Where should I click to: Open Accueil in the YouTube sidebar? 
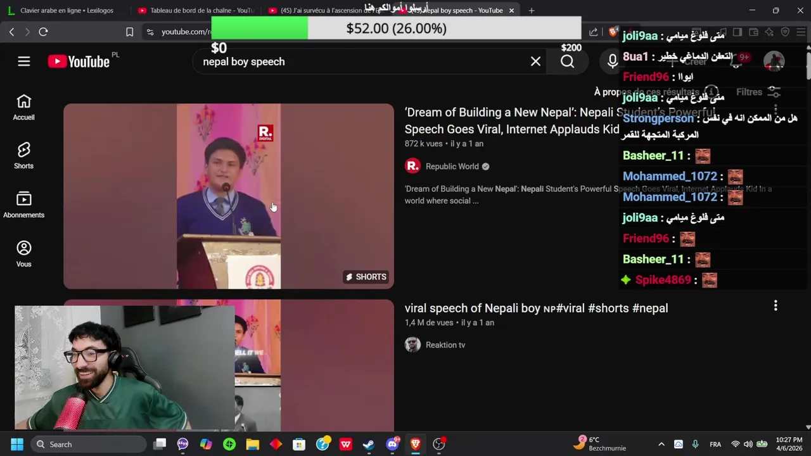[23, 107]
